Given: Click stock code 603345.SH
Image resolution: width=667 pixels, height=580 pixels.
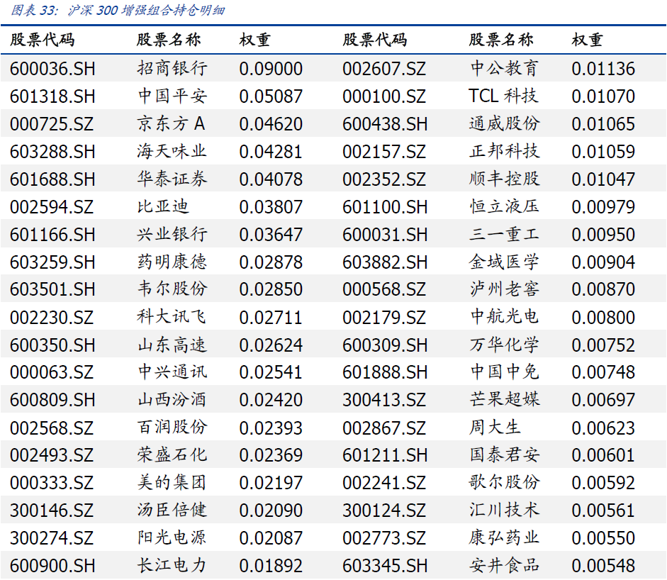Looking at the screenshot, I should click(x=385, y=567).
